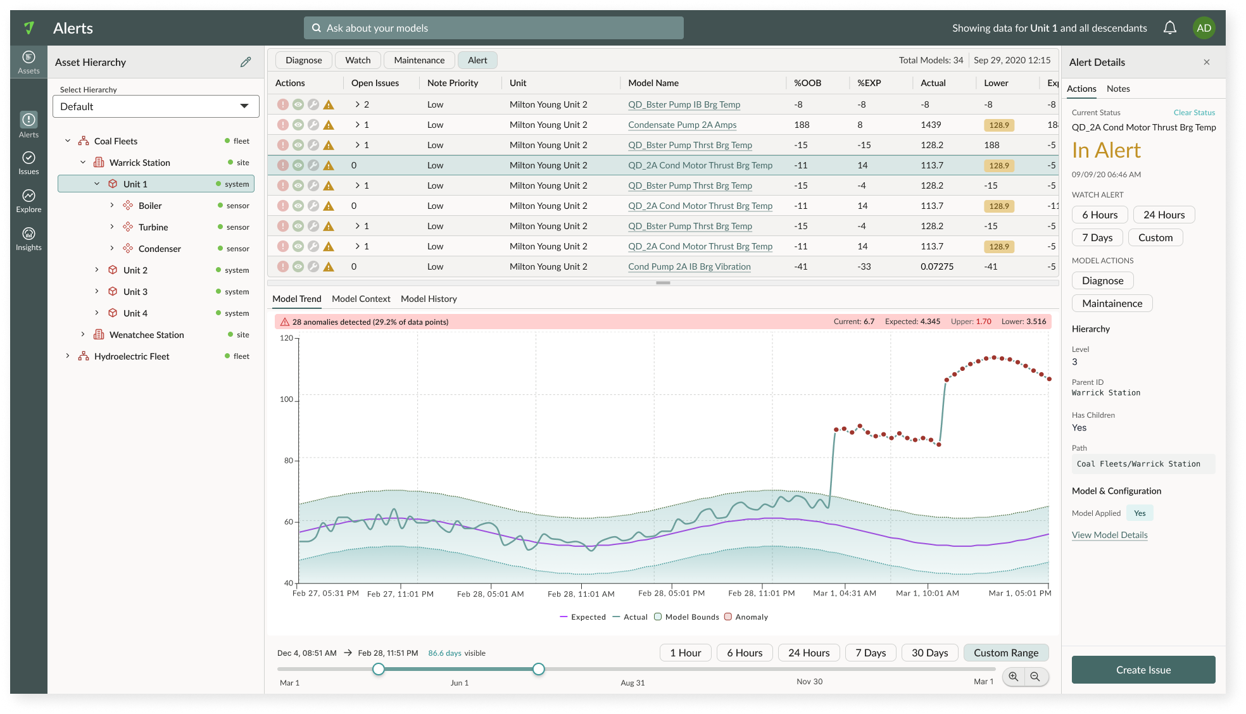The image size is (1246, 714).
Task: Toggle watch eye in Cond Pump 2A IB Brg Vibration row
Action: (298, 266)
